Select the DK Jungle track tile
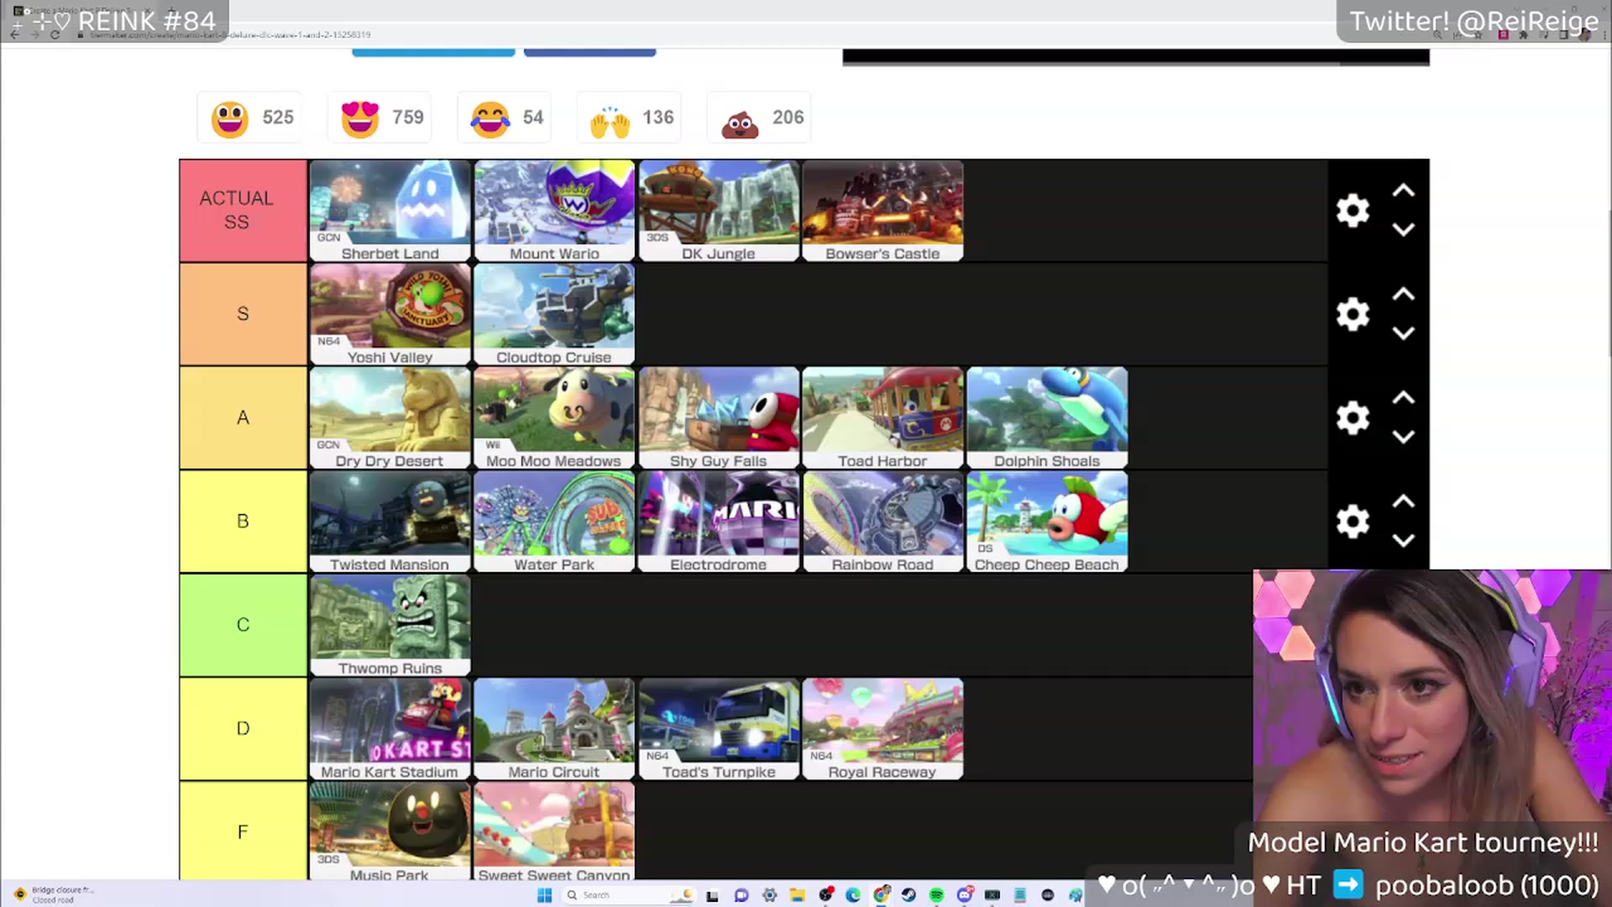This screenshot has width=1612, height=907. pyautogui.click(x=719, y=210)
